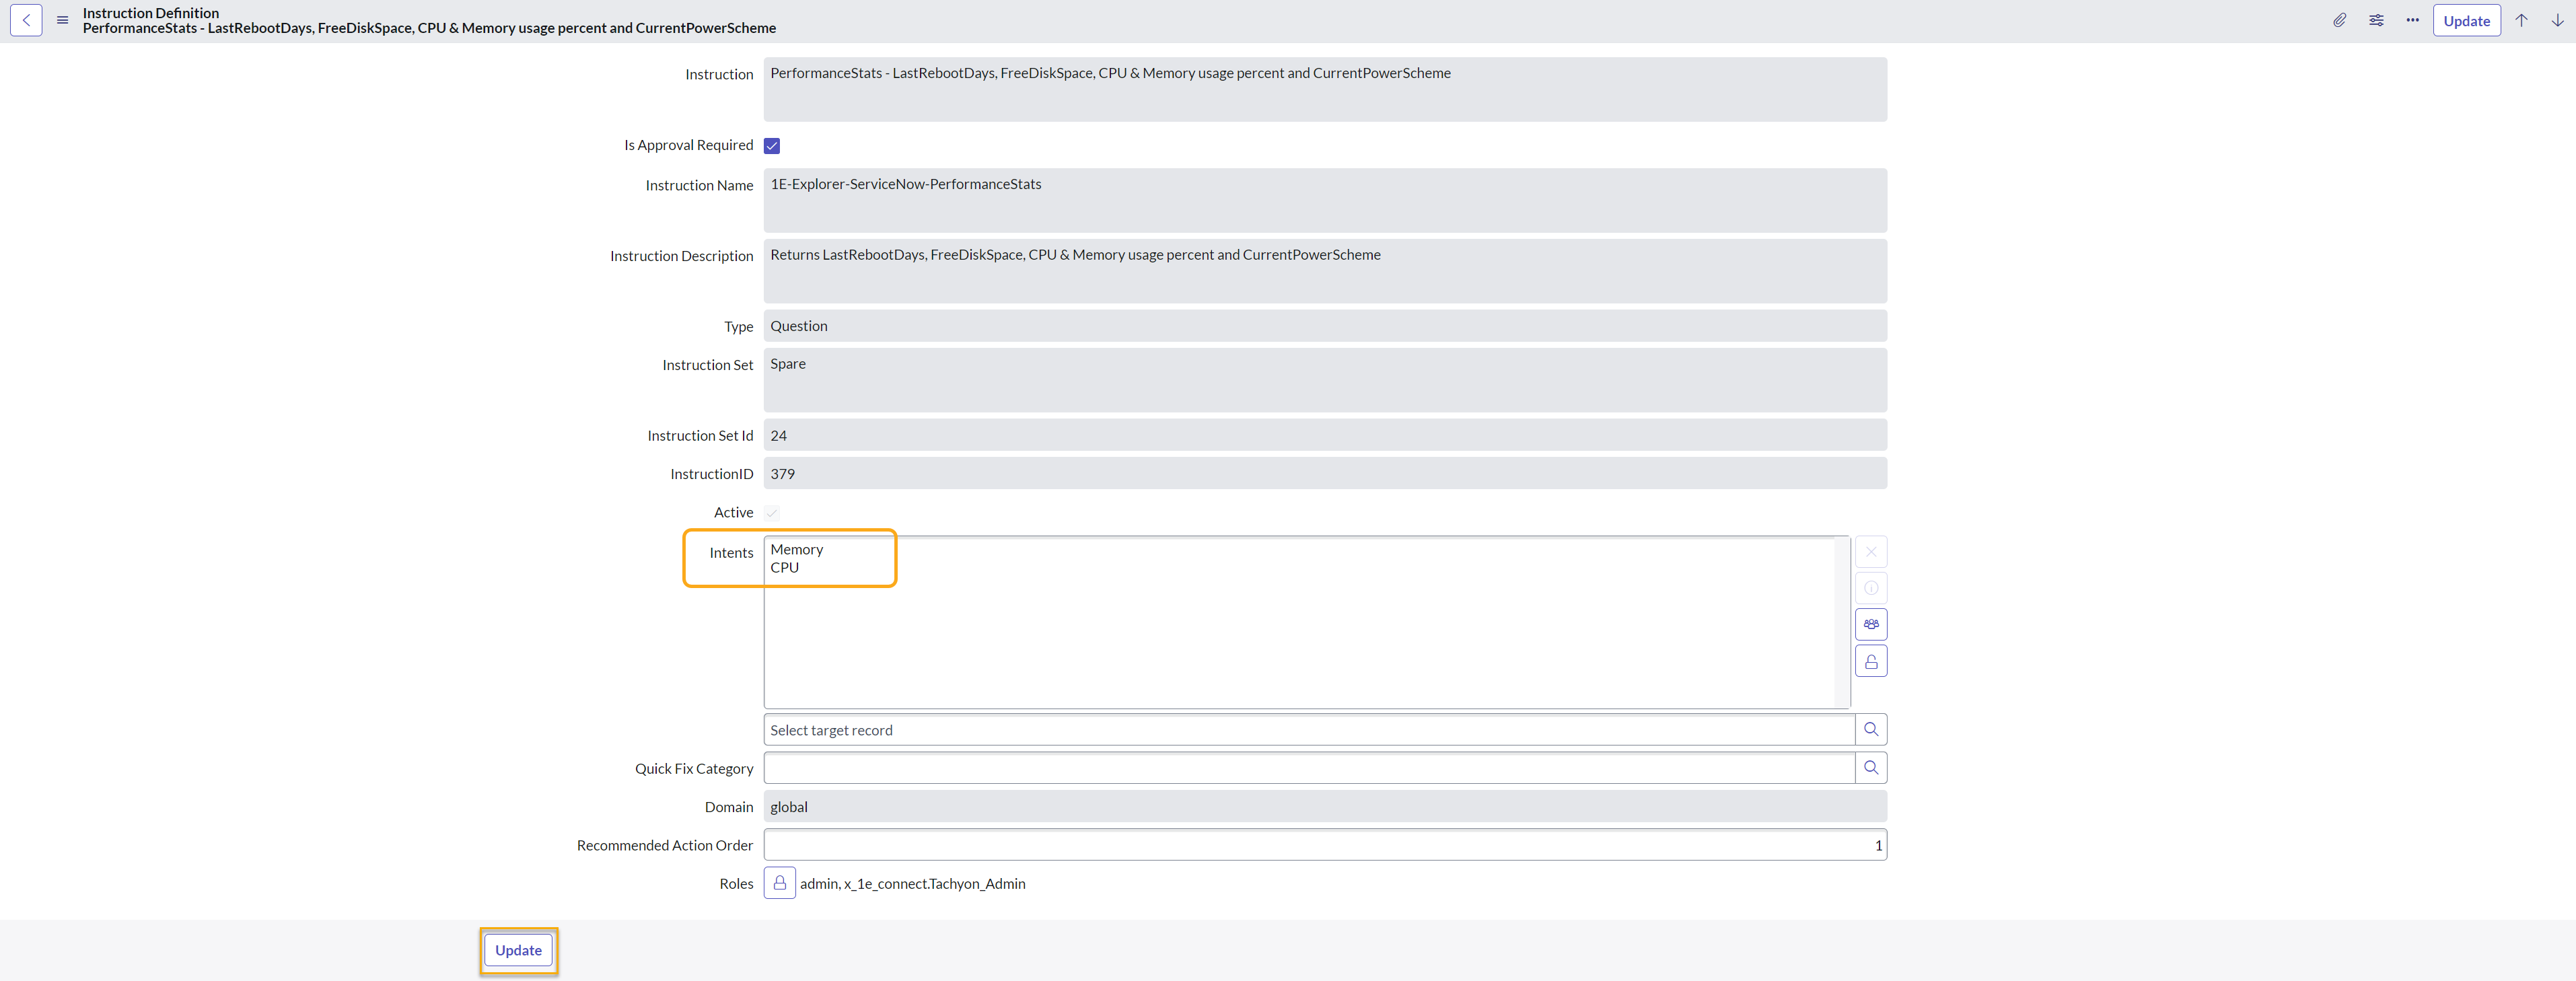This screenshot has height=981, width=2576.
Task: Click the remove X icon beside Intents
Action: click(x=1870, y=552)
